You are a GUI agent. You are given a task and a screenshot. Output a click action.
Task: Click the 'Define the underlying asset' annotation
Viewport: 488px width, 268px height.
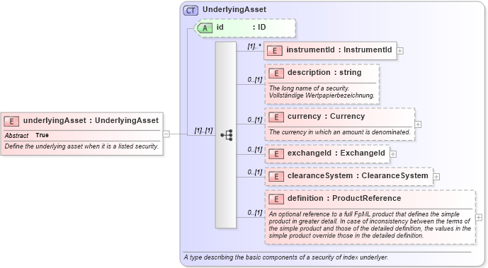[81, 146]
